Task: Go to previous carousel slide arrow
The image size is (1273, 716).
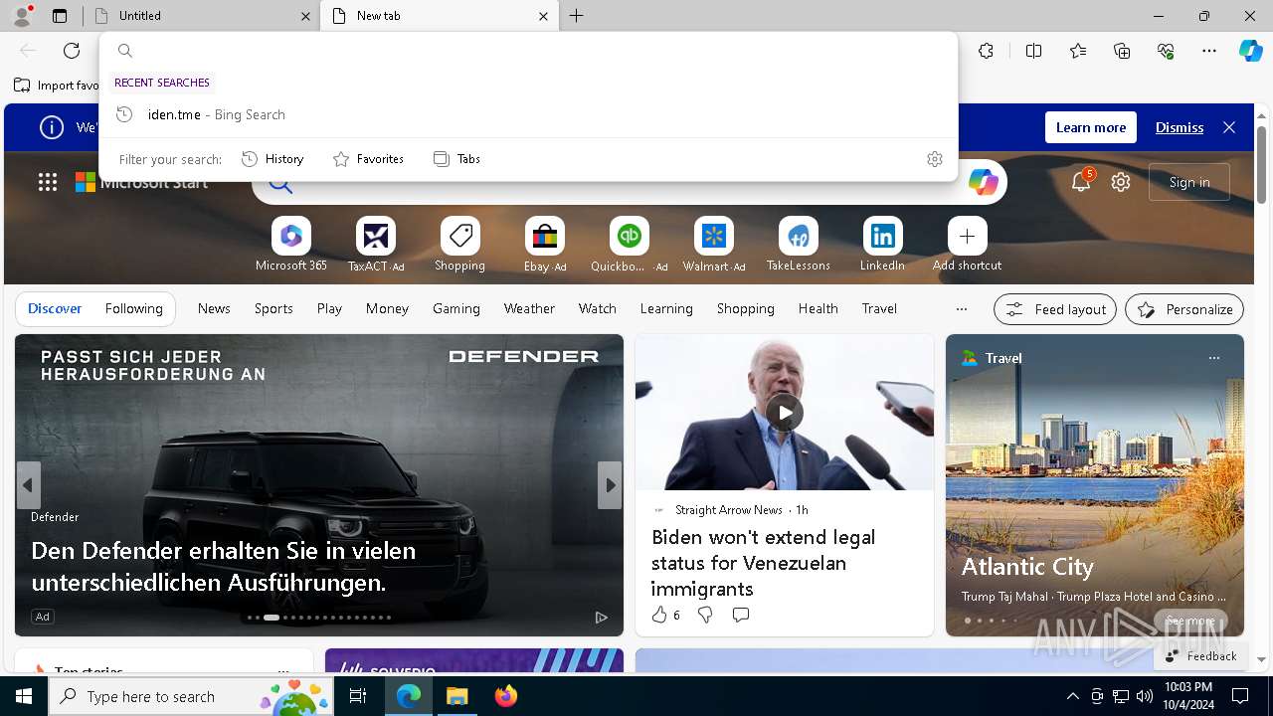Action: click(29, 485)
